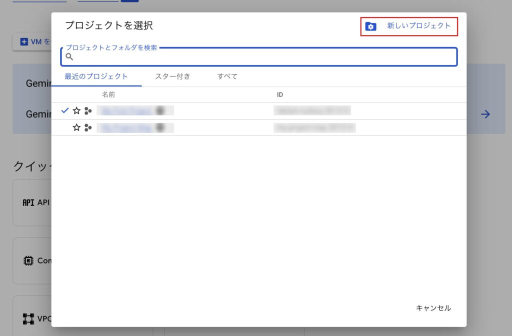The image size is (512, 336).
Task: Click the first project's blurred ID cell
Action: pos(312,110)
